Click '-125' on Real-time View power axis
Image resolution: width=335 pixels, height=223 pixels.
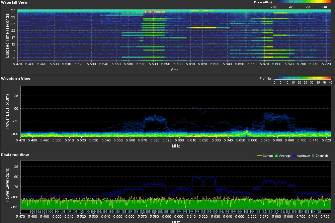pyautogui.click(x=14, y=207)
